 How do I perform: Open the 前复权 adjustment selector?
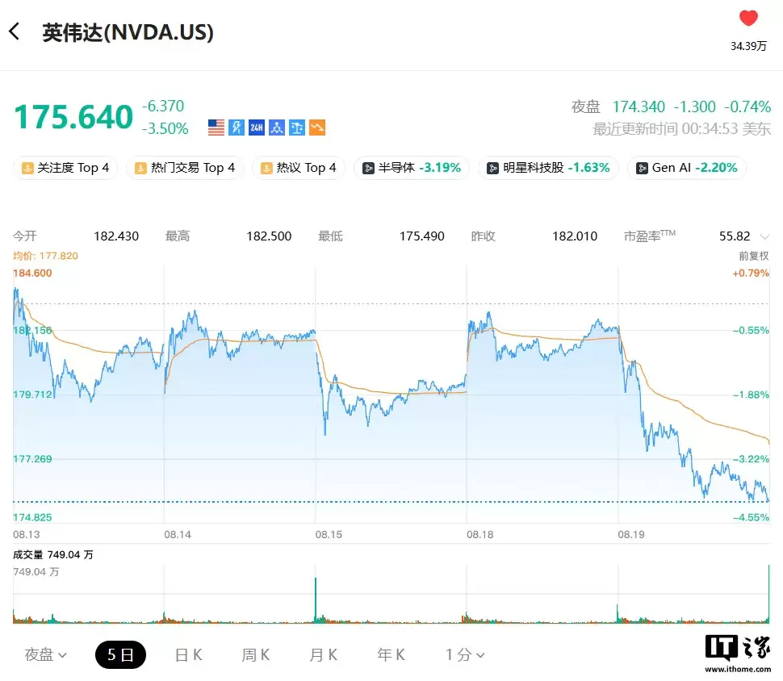(x=754, y=256)
